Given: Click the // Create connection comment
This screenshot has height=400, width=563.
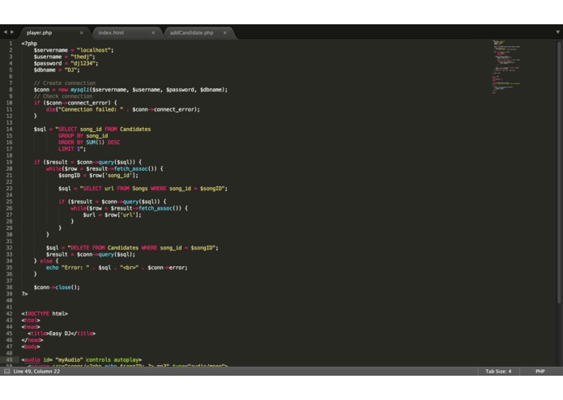Looking at the screenshot, I should tap(65, 83).
